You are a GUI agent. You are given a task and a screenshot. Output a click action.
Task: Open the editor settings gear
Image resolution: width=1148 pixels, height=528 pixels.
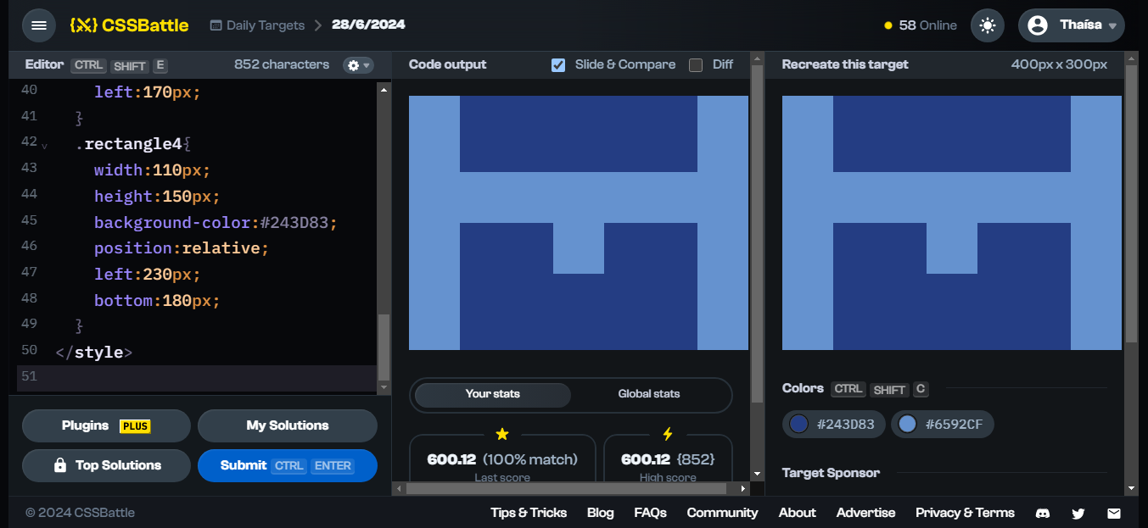352,64
